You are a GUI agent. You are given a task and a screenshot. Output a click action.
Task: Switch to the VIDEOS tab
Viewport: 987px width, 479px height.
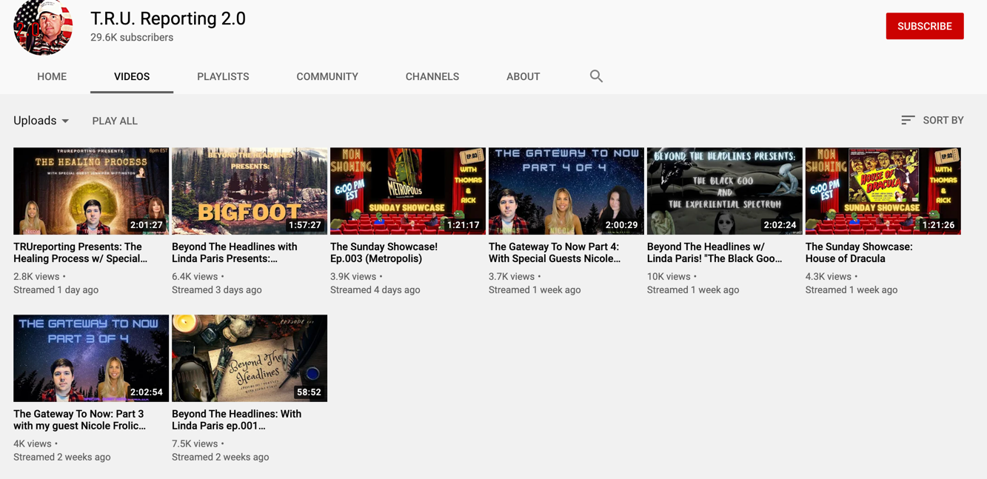point(131,76)
